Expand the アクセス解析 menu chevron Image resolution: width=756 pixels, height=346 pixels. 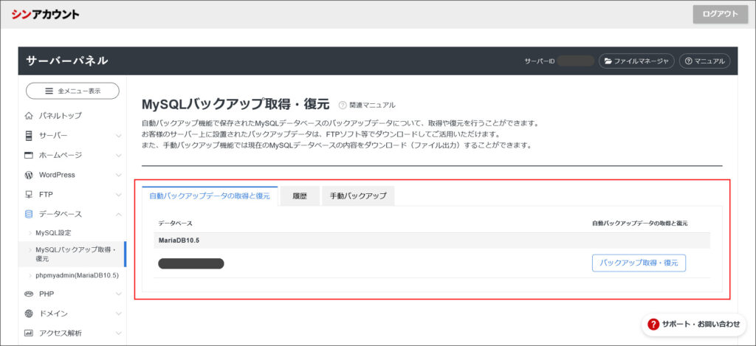(119, 333)
